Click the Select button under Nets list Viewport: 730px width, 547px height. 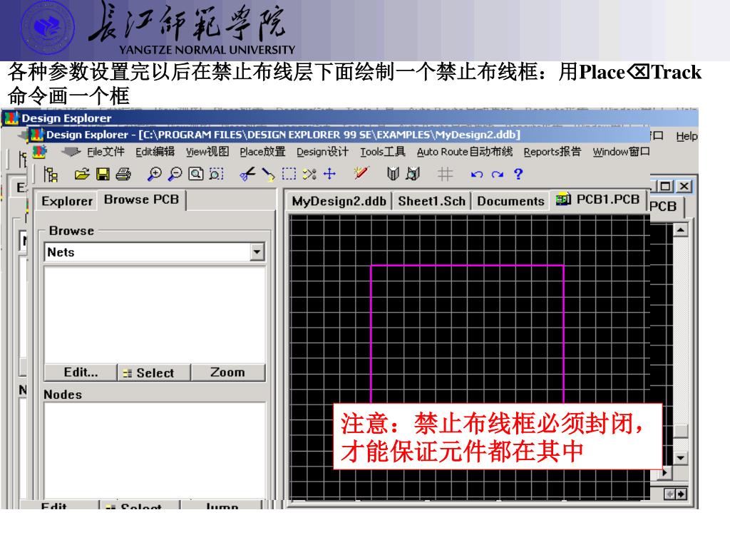(154, 373)
